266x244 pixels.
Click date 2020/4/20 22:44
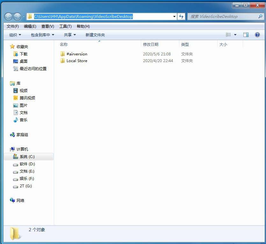[x=158, y=61]
